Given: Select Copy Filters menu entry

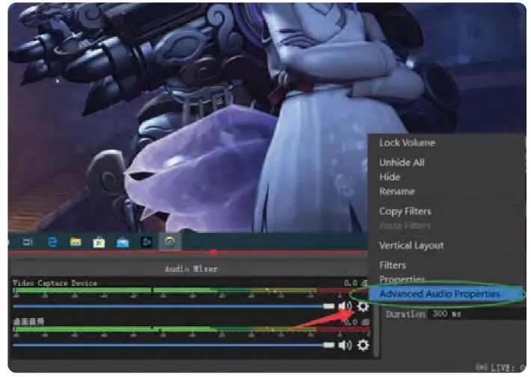Looking at the screenshot, I should 405,211.
